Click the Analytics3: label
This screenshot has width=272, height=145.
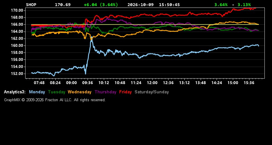15,92
